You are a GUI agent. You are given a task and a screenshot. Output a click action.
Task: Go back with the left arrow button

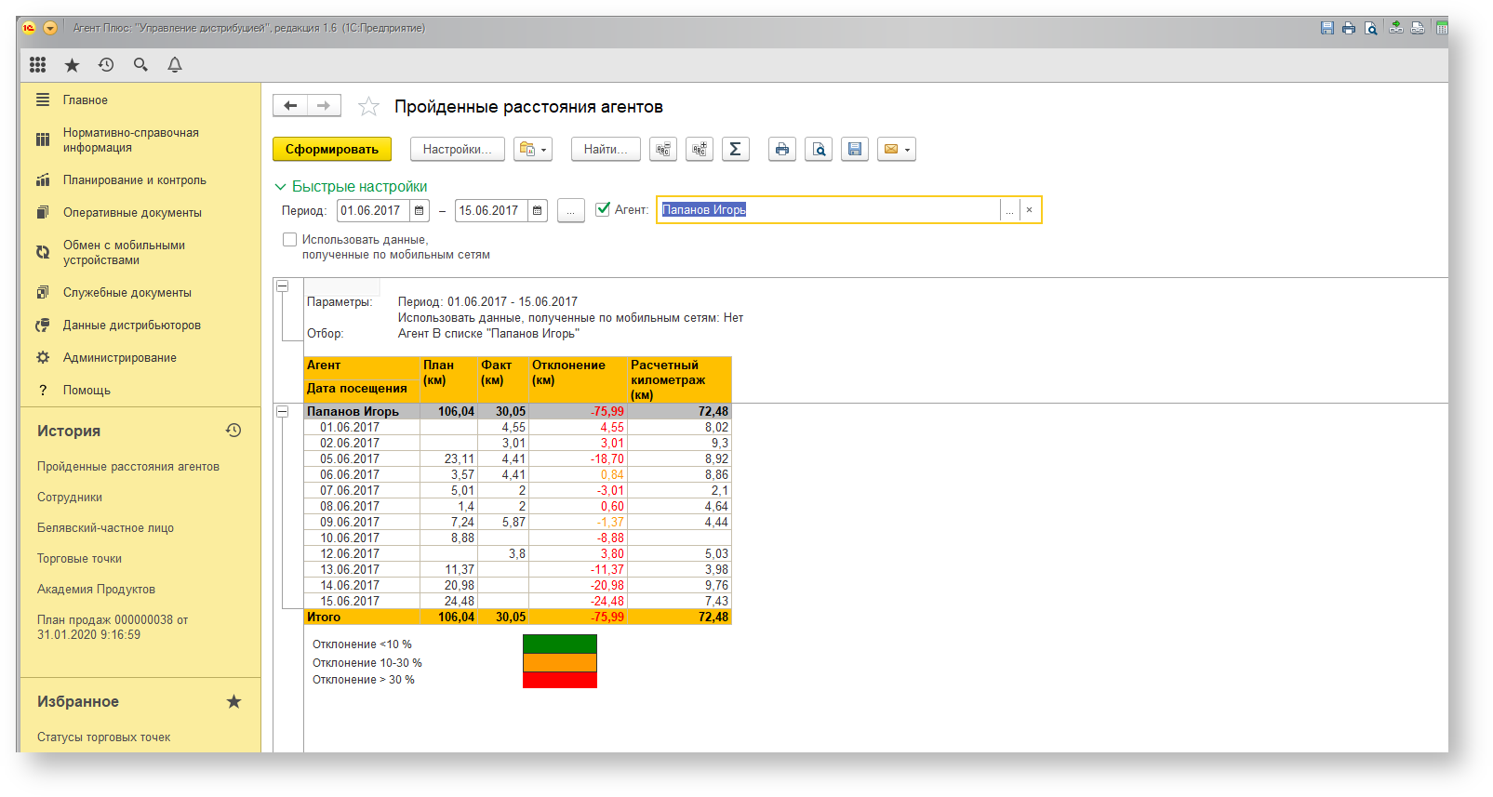pyautogui.click(x=290, y=106)
